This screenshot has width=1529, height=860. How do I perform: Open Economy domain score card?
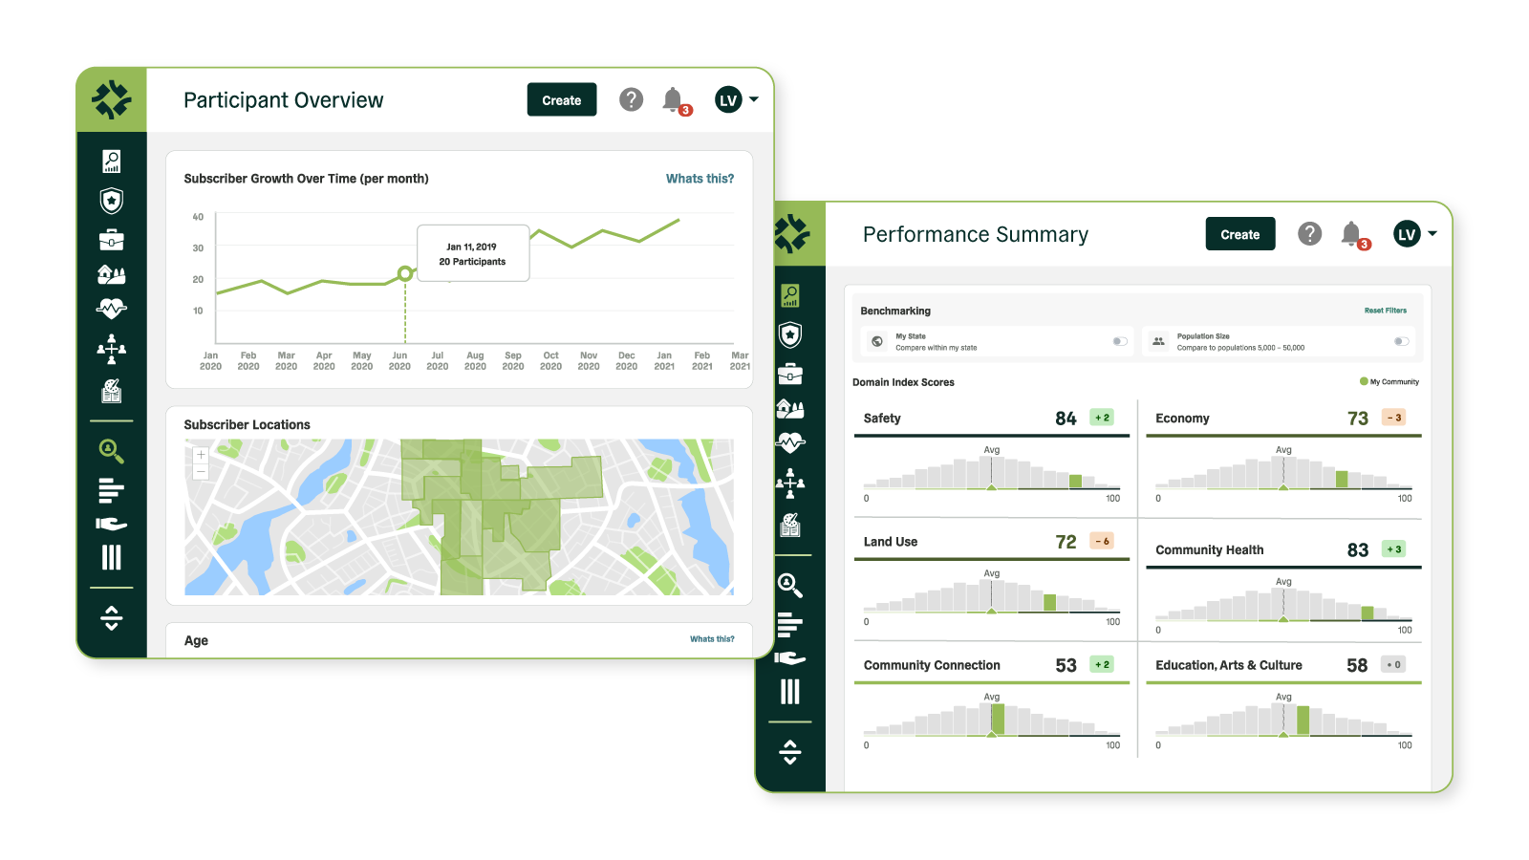1283,455
